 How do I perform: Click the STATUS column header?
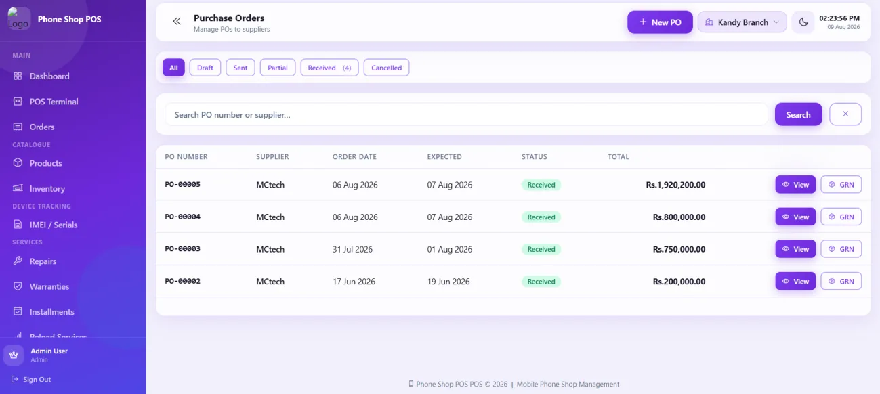click(534, 157)
